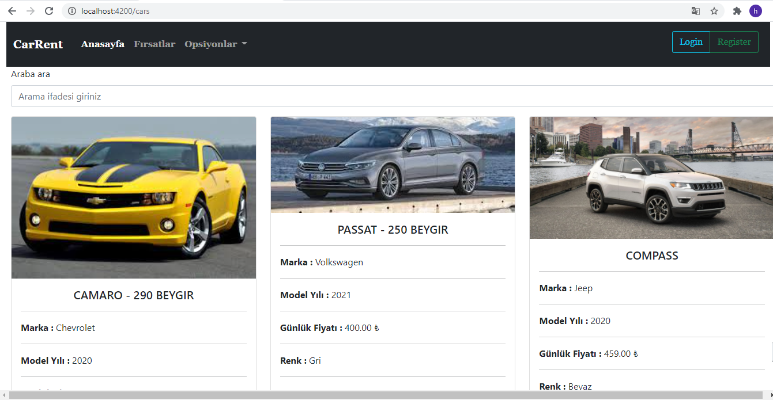Open the Fırsatlar menu item
Image resolution: width=773 pixels, height=400 pixels.
click(x=154, y=44)
